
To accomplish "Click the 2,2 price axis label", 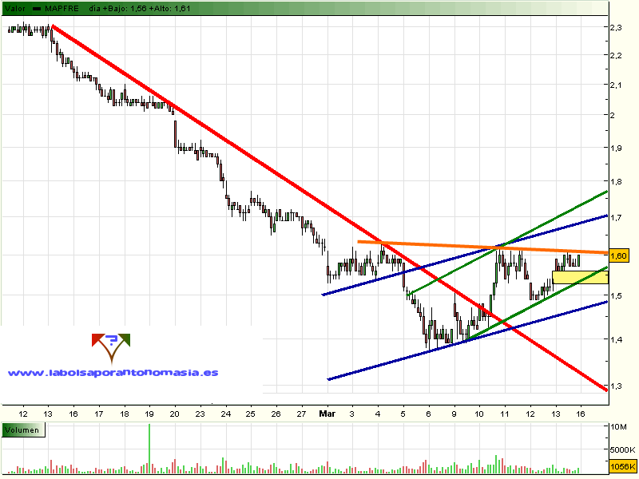I will (x=615, y=55).
